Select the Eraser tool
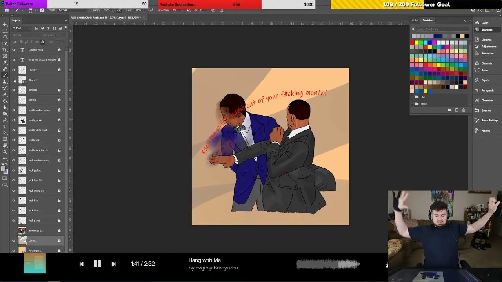 click(x=5, y=94)
